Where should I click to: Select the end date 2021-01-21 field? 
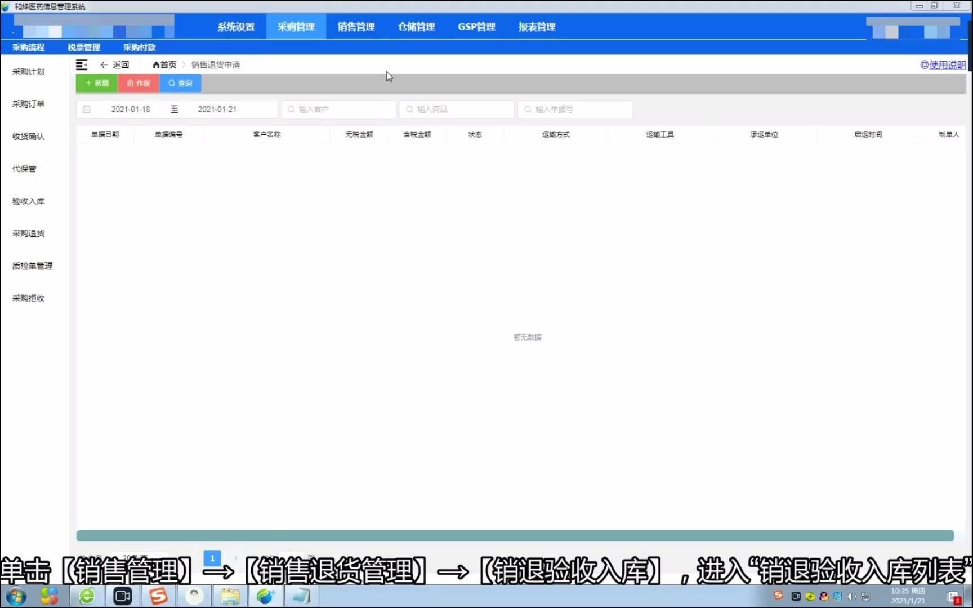(217, 109)
